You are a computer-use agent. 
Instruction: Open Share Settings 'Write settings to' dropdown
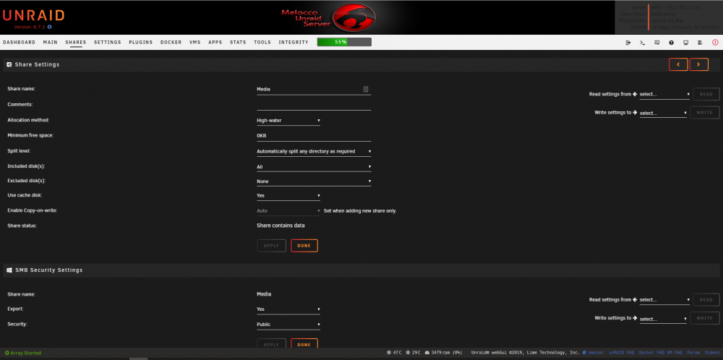pos(663,113)
